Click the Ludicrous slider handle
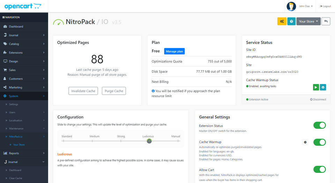The width and height of the screenshot is (335, 183). point(149,141)
